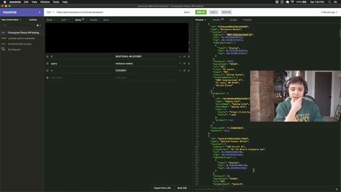Viewport: 341px width, 192px height.
Task: Open the create-request dropdown next to Filter
Action: pyautogui.click(x=39, y=26)
